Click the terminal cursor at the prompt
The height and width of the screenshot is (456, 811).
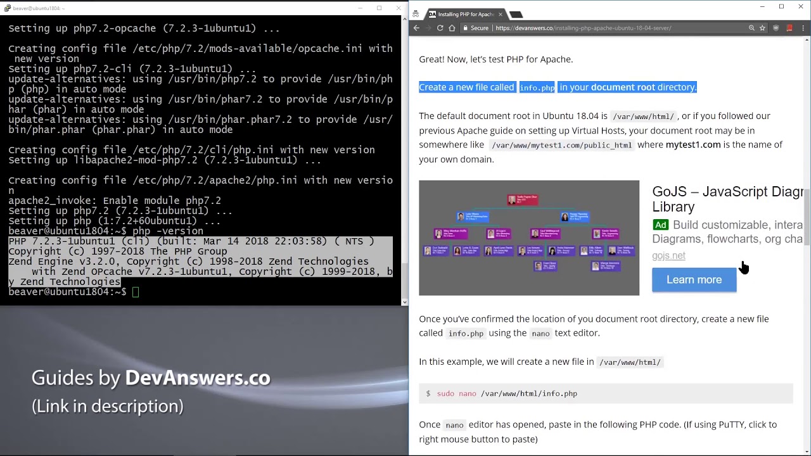click(135, 292)
